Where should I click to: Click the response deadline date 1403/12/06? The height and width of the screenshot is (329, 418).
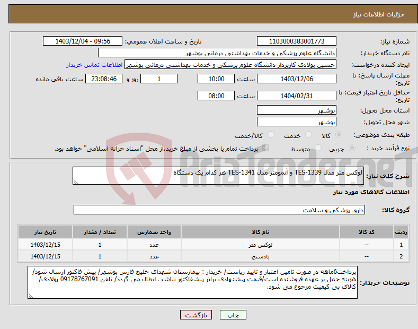tap(297, 79)
